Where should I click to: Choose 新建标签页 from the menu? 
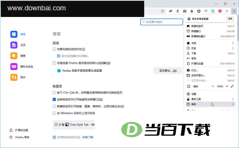(x=211, y=26)
